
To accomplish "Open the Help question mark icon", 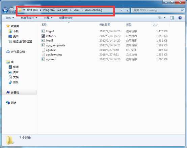I will 180,18.
